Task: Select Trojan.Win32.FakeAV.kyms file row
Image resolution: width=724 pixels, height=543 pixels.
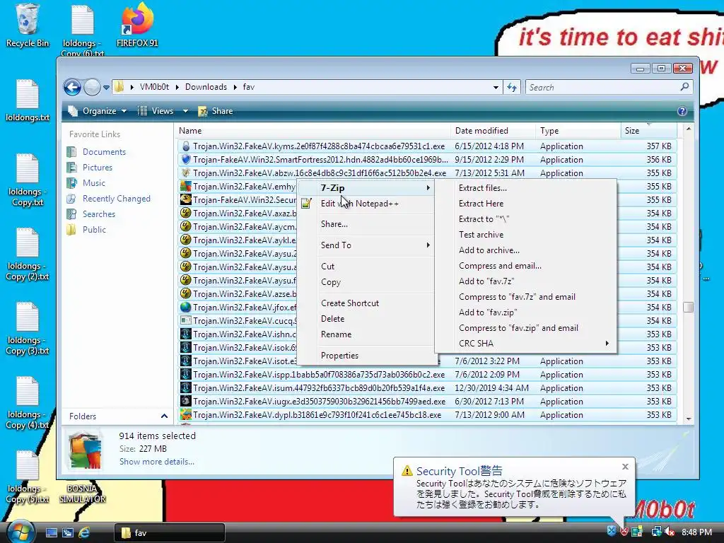Action: pyautogui.click(x=426, y=146)
